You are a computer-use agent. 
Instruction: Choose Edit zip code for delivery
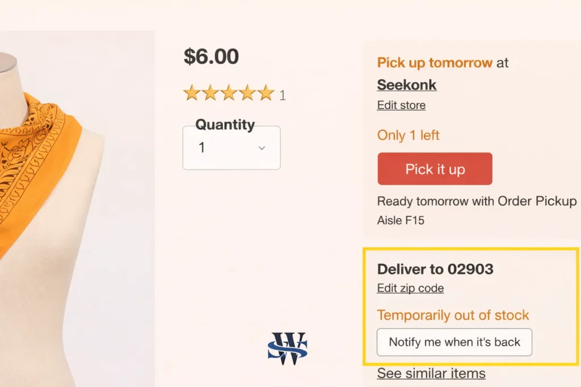[410, 288]
